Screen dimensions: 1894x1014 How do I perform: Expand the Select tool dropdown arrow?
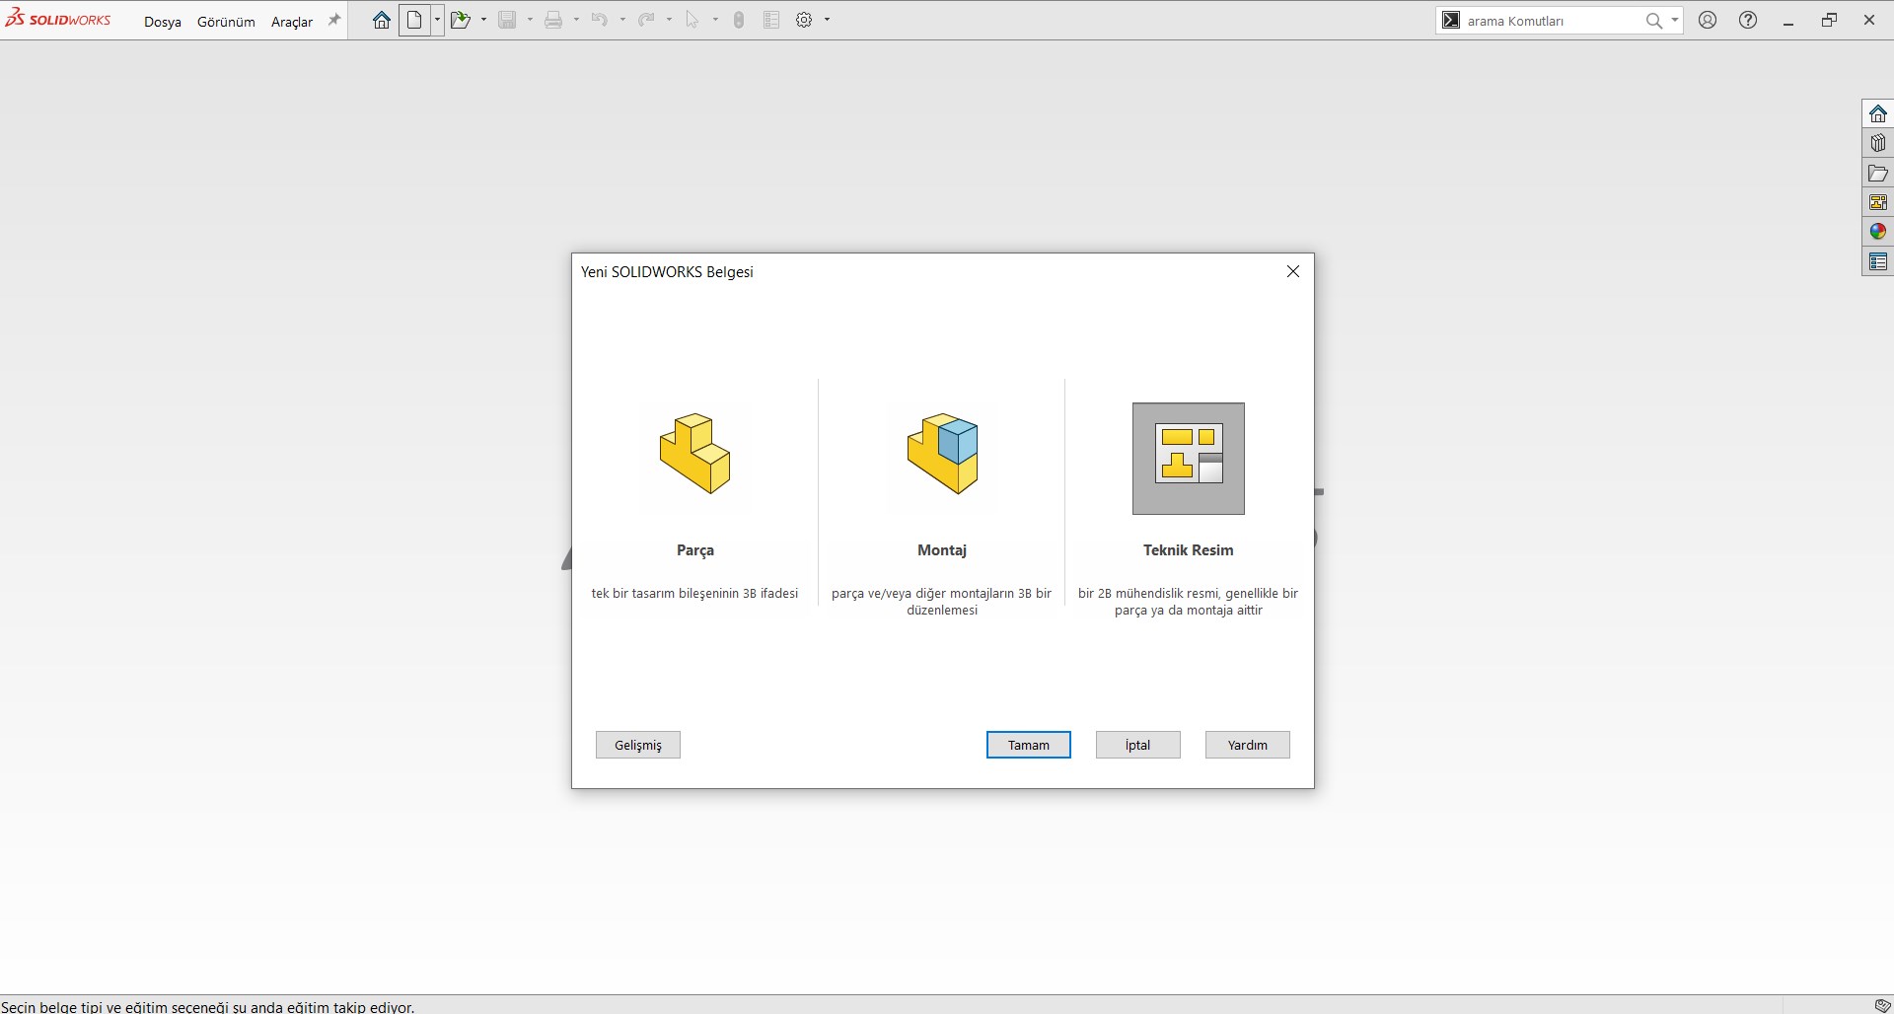click(715, 20)
